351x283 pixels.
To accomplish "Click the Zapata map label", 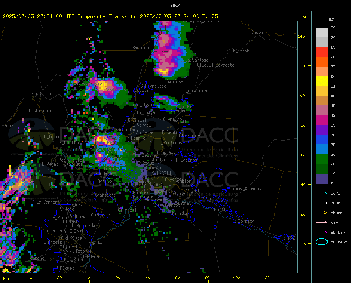I will click(x=96, y=243).
